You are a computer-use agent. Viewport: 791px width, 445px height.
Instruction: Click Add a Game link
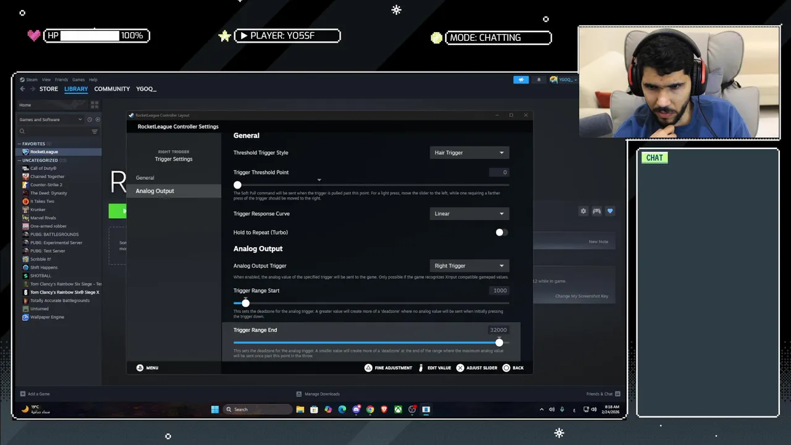[35, 394]
